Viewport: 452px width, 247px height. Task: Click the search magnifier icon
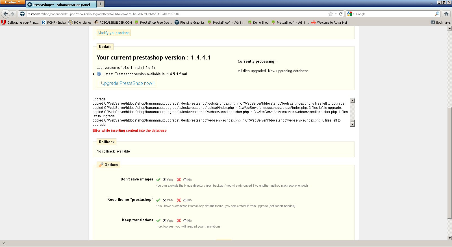(x=437, y=14)
